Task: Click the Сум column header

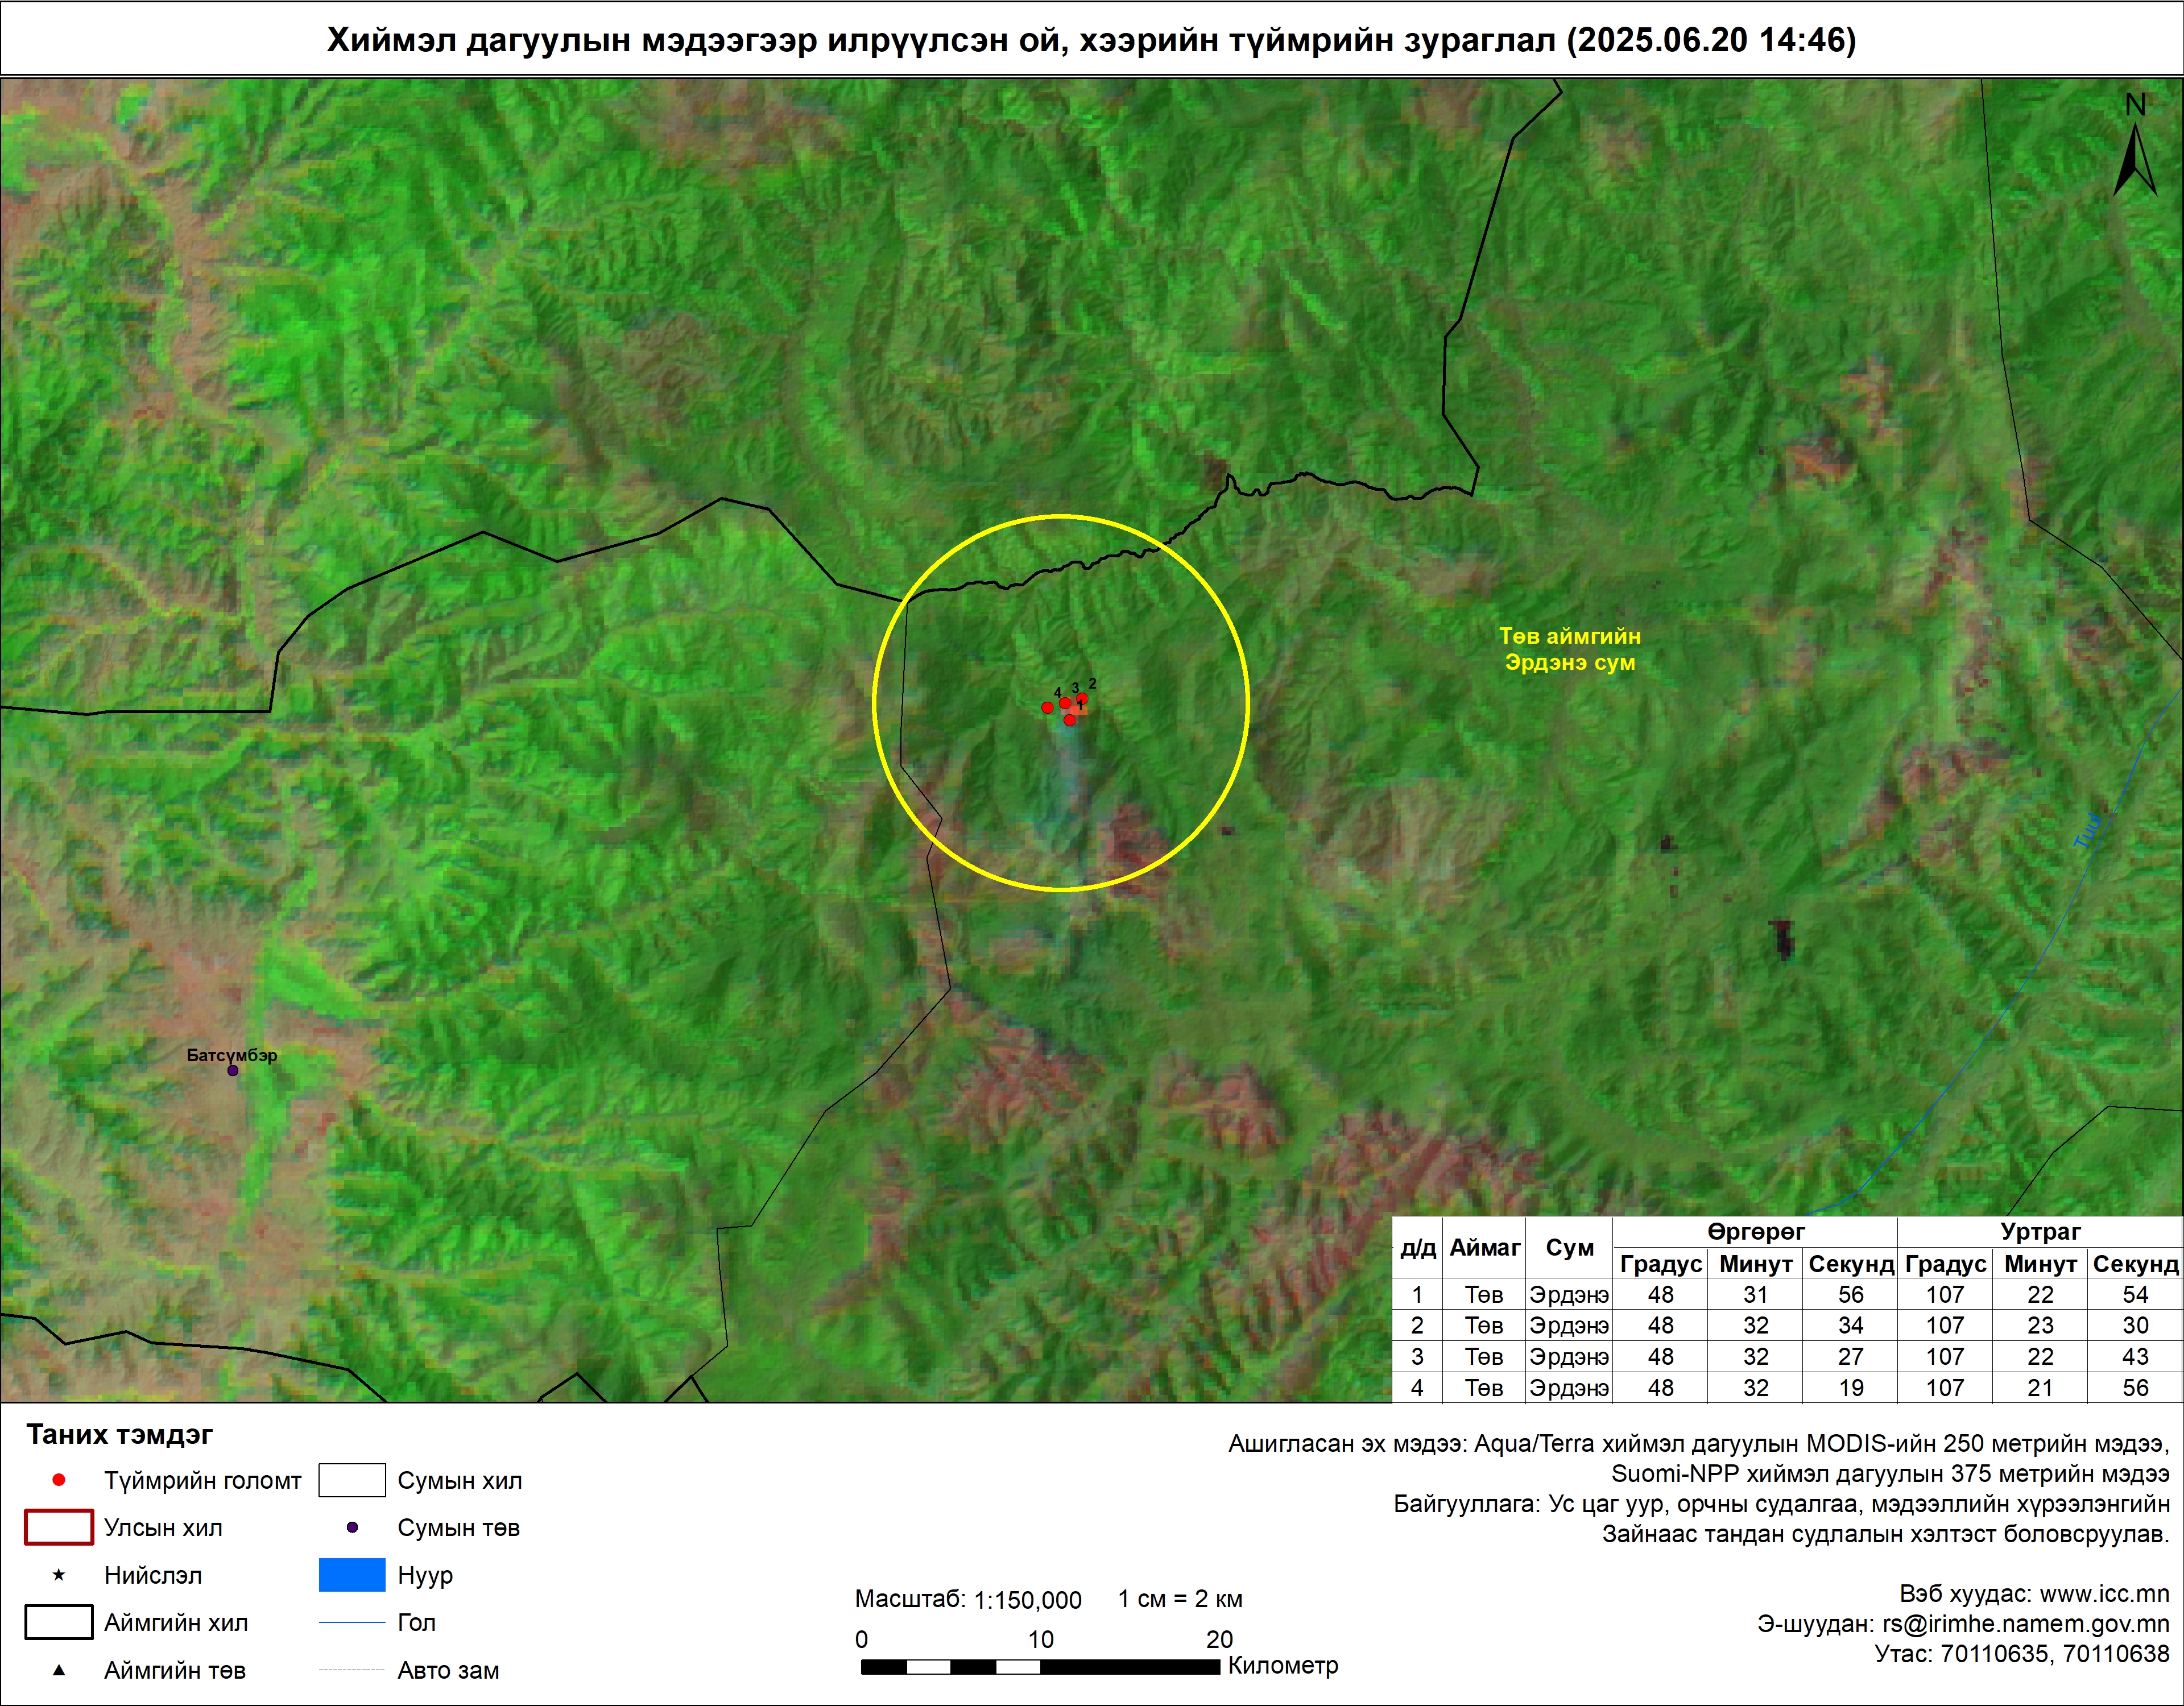Action: 1570,1248
